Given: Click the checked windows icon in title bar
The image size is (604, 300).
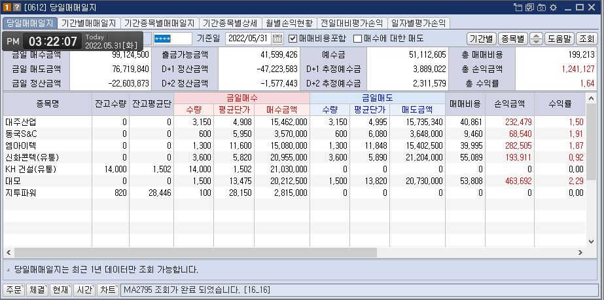Looking at the screenshot, I should coord(530,7).
